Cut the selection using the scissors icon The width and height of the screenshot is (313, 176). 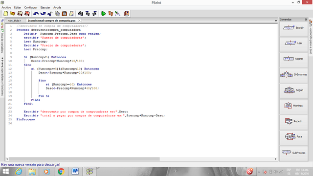pyautogui.click(x=50, y=14)
